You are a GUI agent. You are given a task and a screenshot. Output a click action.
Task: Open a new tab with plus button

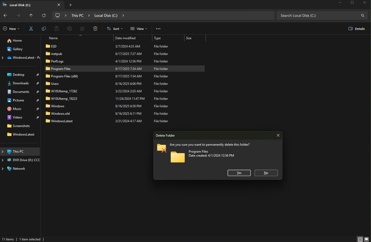70,5
